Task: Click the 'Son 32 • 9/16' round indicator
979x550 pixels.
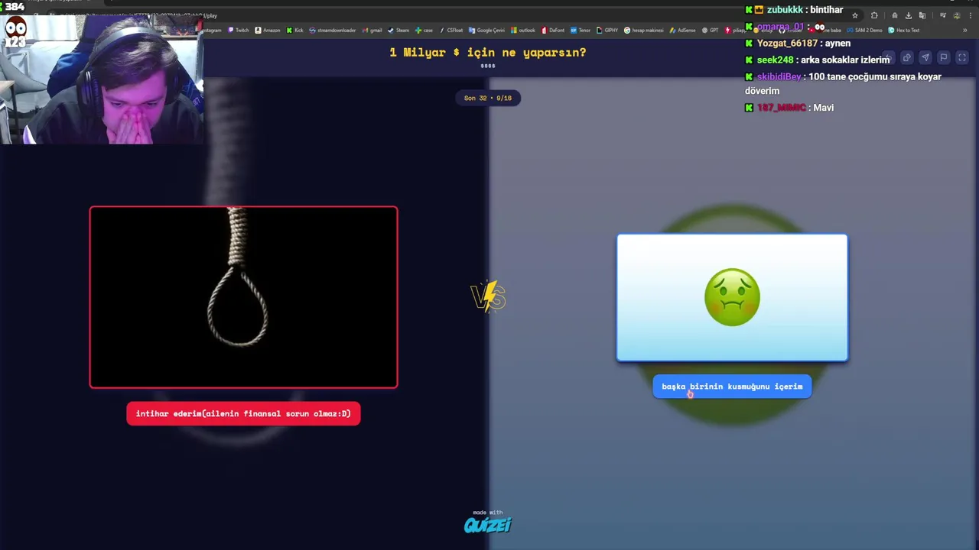Action: point(488,98)
